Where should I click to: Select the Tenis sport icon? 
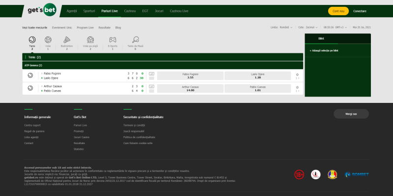[x=32, y=40]
